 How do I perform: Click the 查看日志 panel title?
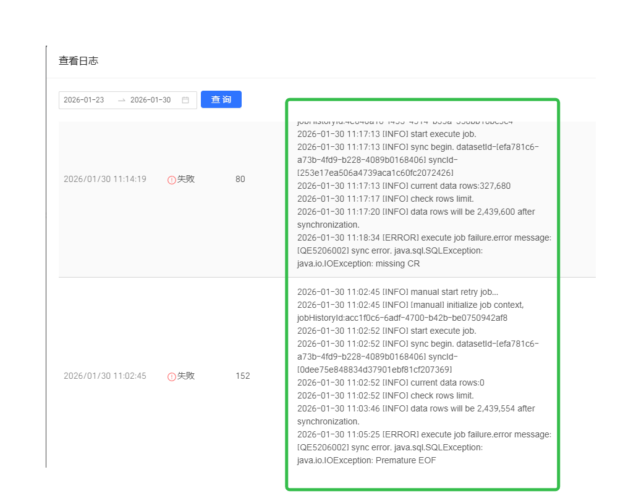(78, 61)
